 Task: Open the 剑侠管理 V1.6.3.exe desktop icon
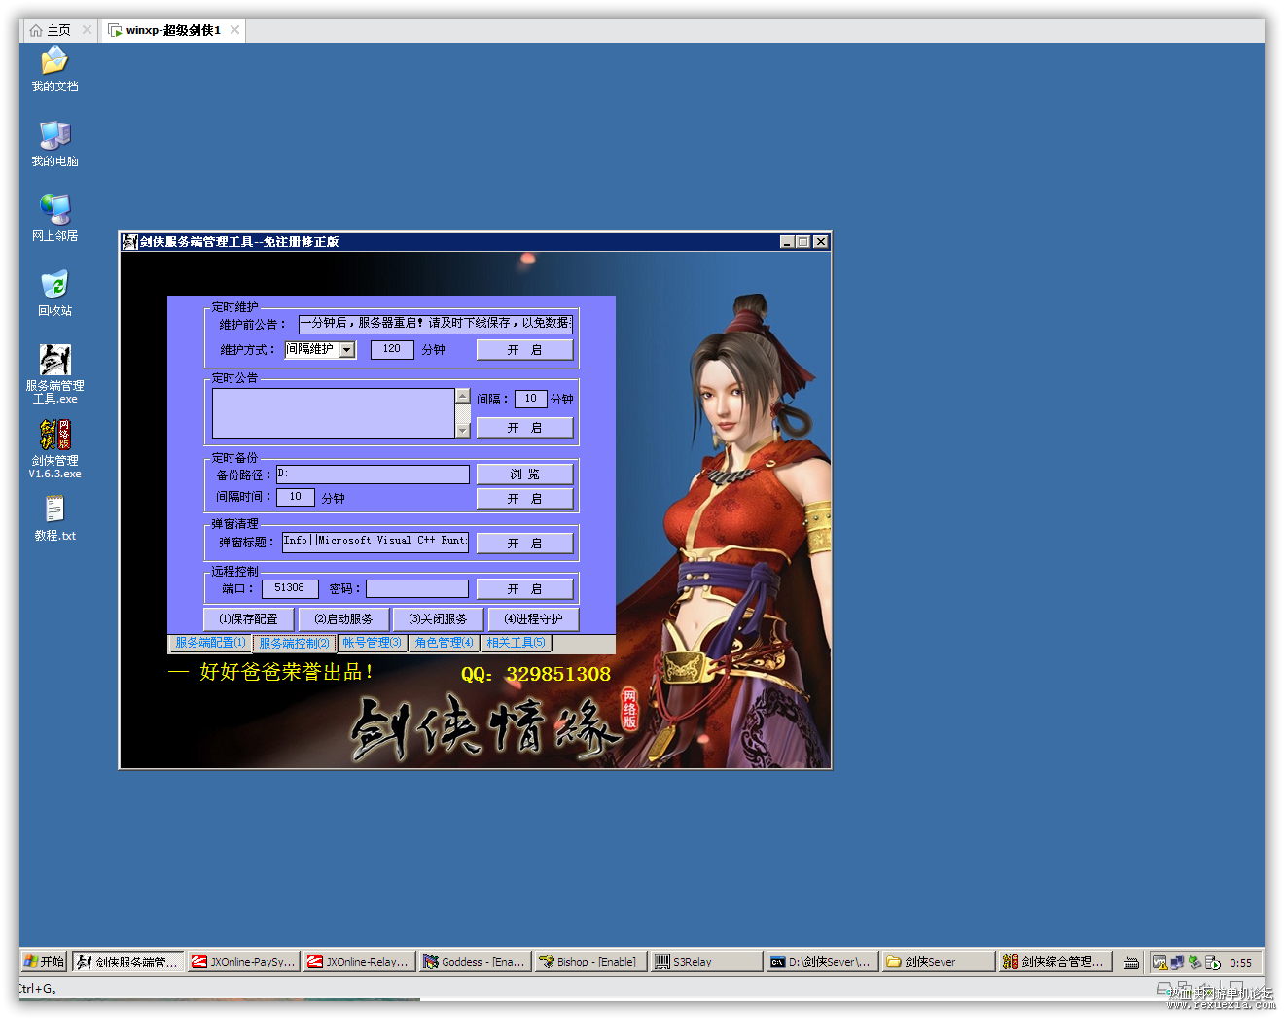pyautogui.click(x=54, y=436)
